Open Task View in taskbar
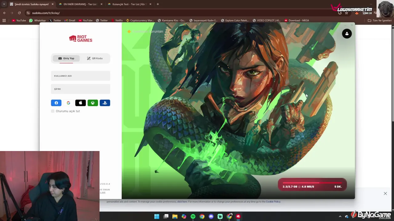 (x=166, y=216)
